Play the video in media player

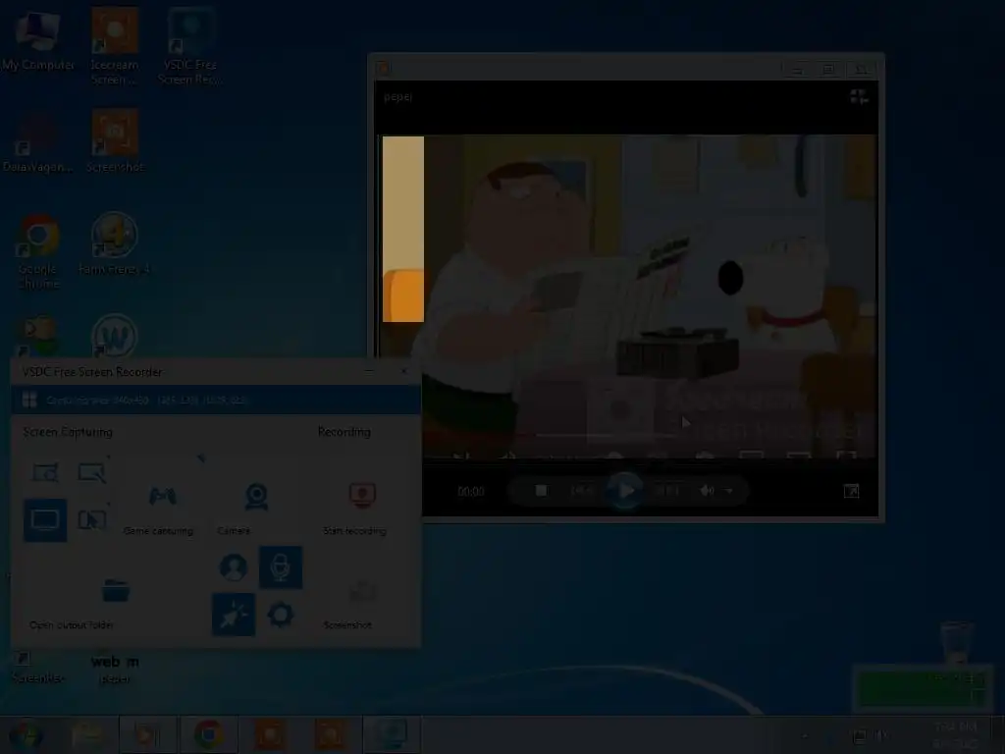click(x=625, y=491)
